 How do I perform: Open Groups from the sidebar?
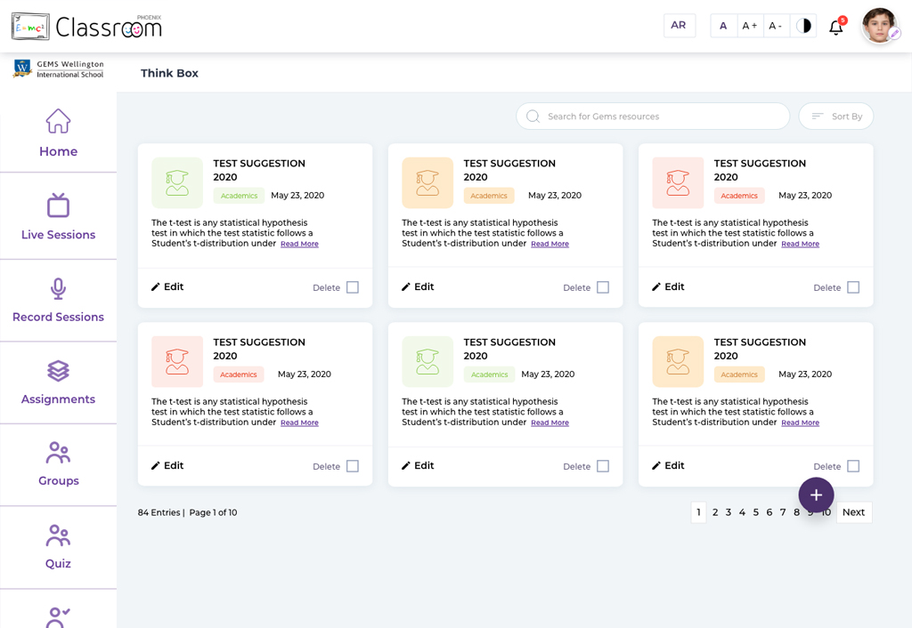click(58, 464)
